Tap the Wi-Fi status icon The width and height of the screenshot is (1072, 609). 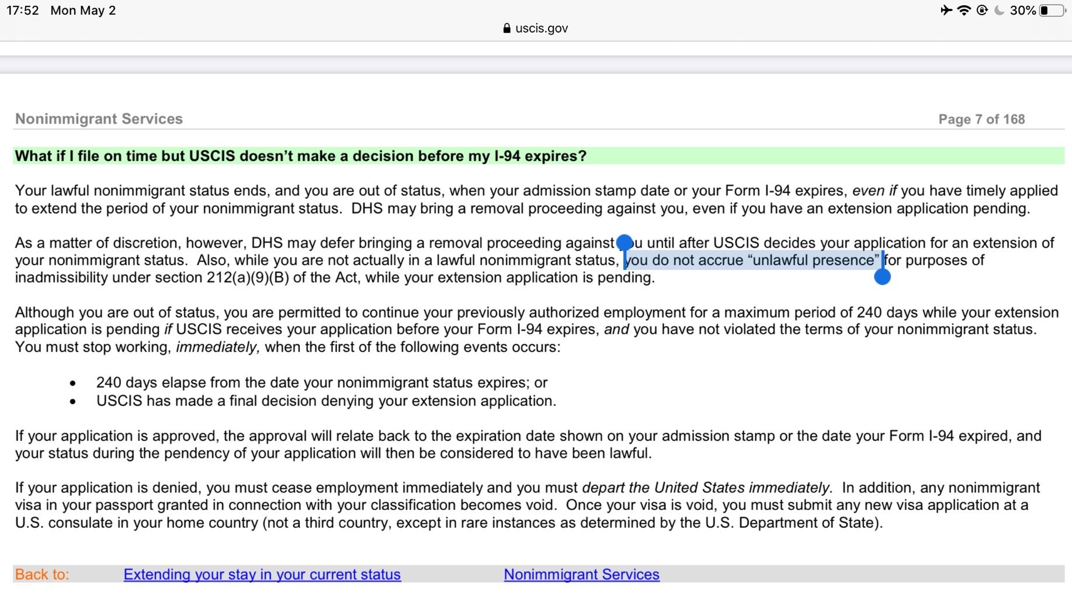(964, 10)
